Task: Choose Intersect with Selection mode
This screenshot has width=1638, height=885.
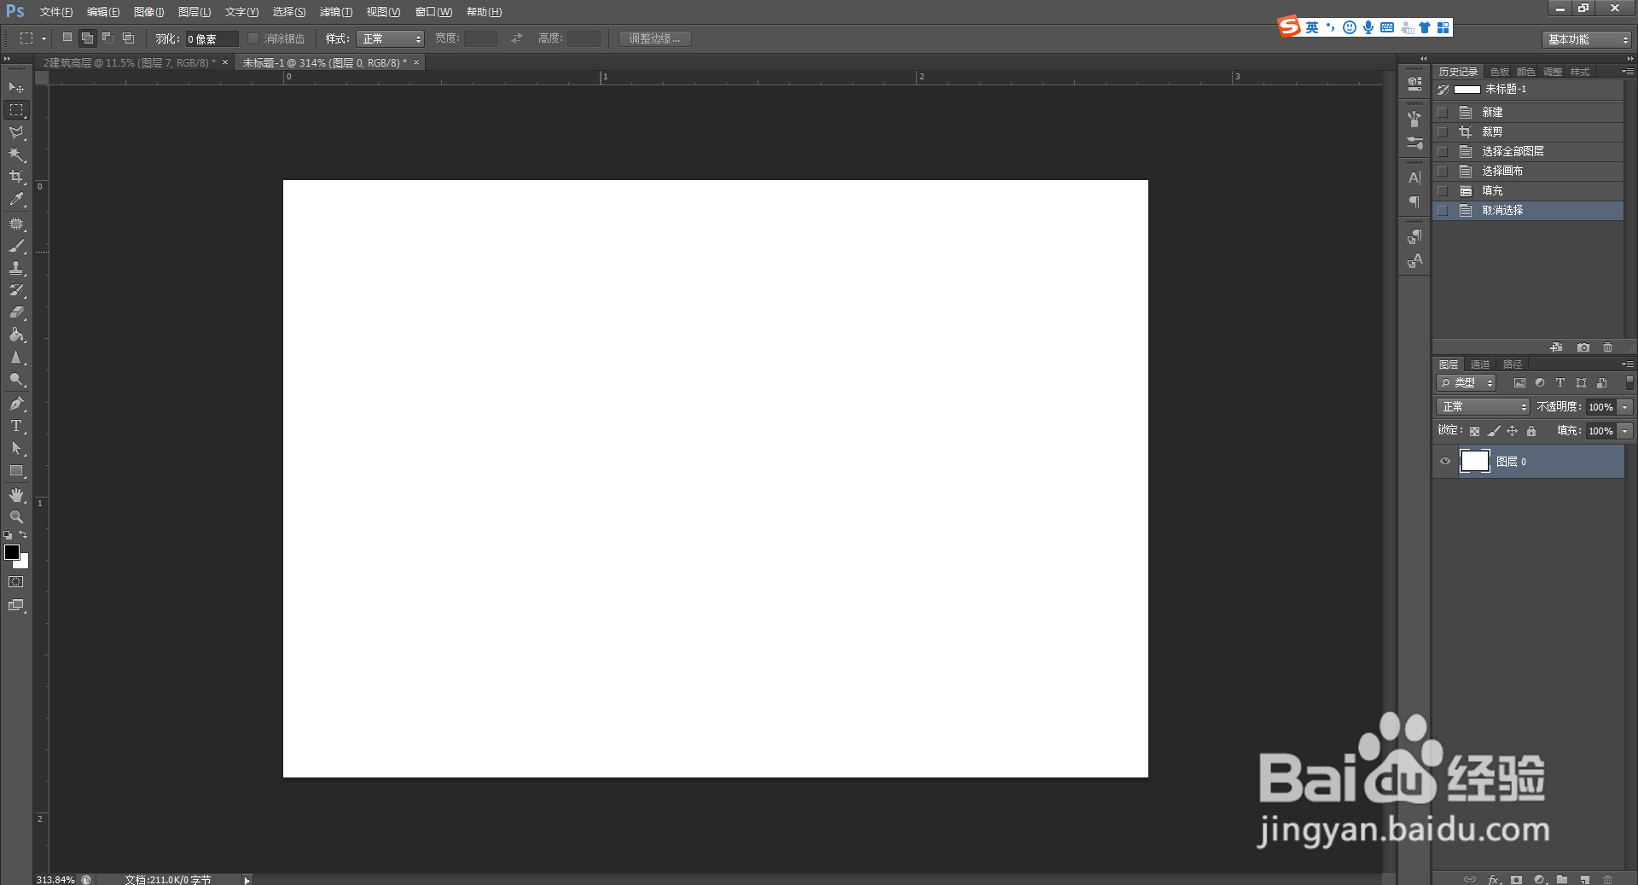Action: [128, 38]
